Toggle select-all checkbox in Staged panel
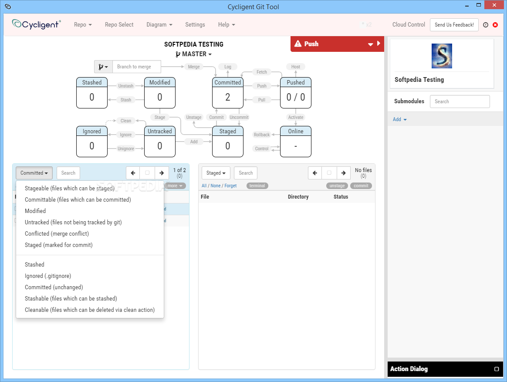This screenshot has height=382, width=507. point(329,173)
